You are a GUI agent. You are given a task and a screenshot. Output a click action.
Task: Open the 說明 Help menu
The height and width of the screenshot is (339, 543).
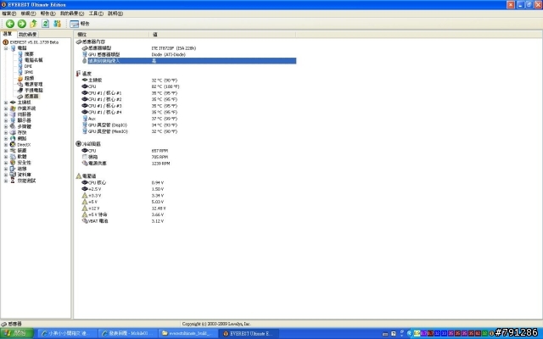[115, 14]
